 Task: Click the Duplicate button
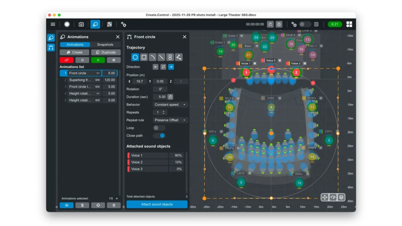106,52
